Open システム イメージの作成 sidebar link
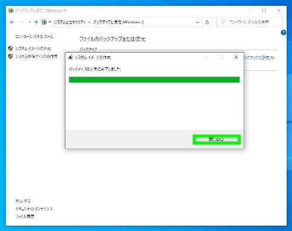 click(33, 49)
